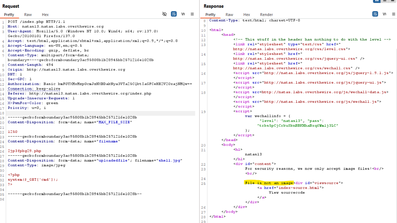Click the opening <html> tag in Response
The image size is (397, 223).
pyautogui.click(x=216, y=30)
